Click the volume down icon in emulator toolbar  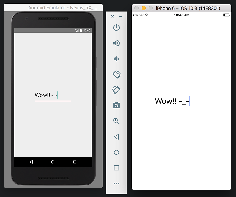pos(116,59)
